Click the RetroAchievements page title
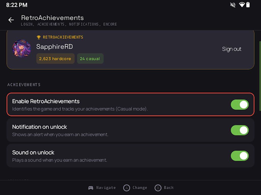The height and width of the screenshot is (195, 261). [x=52, y=18]
